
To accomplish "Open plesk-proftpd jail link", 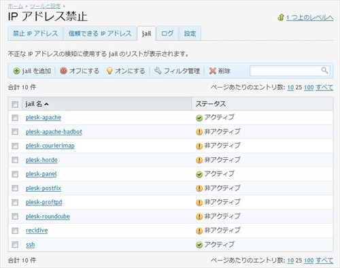I will click(x=44, y=202).
